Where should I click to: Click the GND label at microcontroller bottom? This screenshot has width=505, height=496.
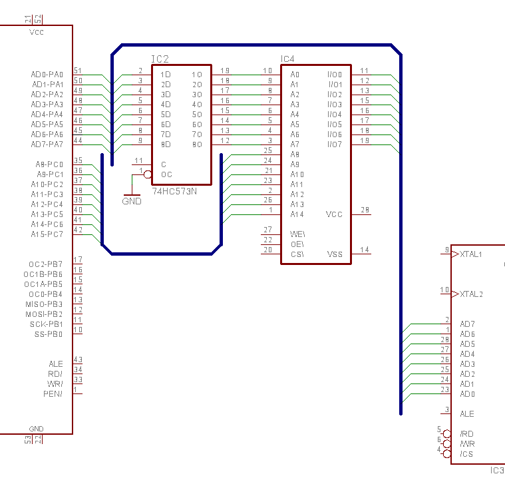pos(36,429)
